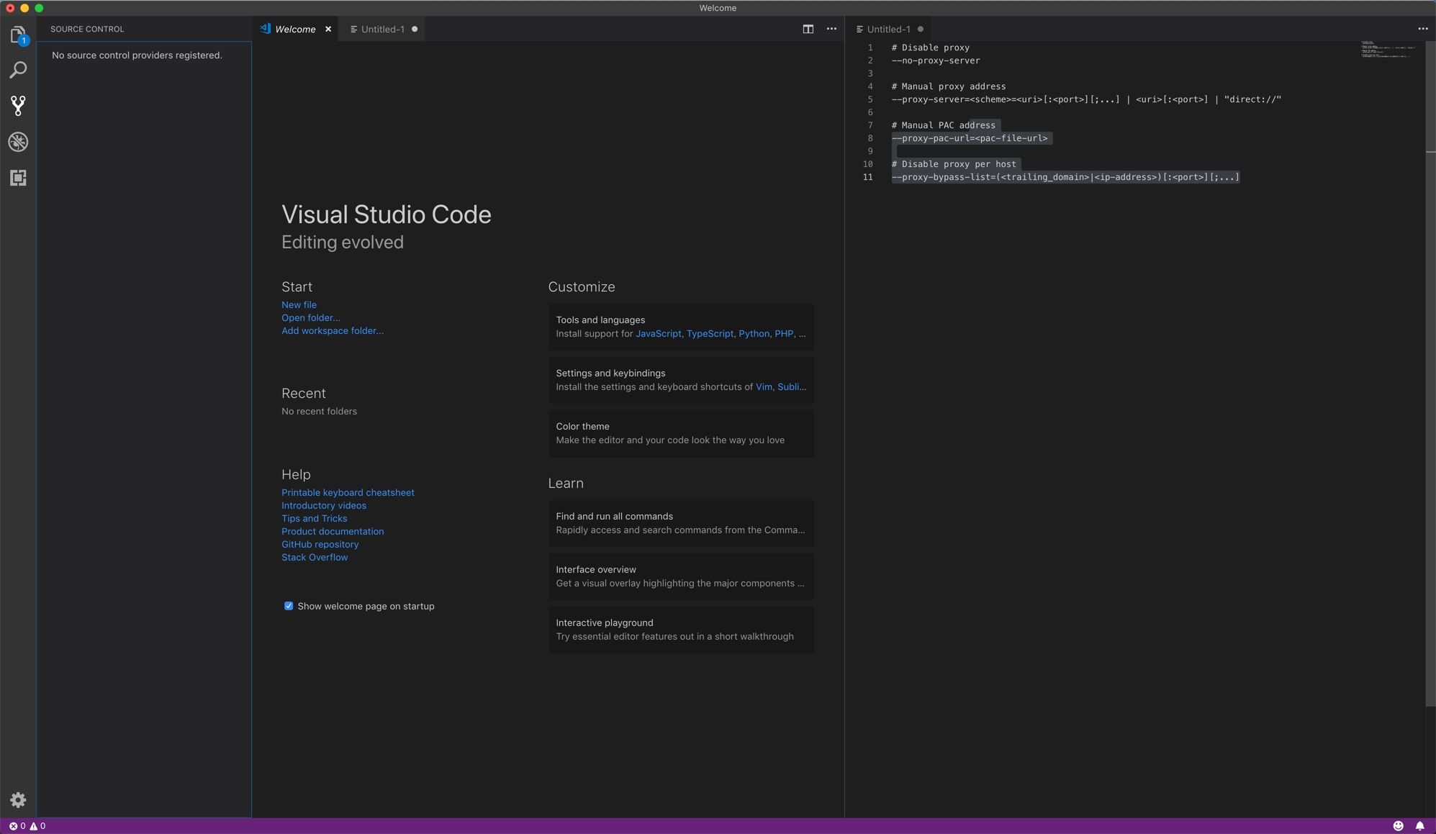Select the Source Control activity icon
This screenshot has height=834, width=1436.
[x=18, y=106]
